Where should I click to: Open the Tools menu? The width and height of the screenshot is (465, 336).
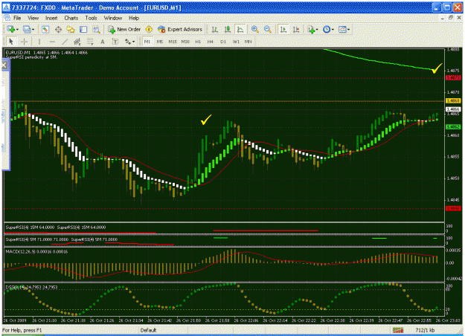(x=91, y=18)
